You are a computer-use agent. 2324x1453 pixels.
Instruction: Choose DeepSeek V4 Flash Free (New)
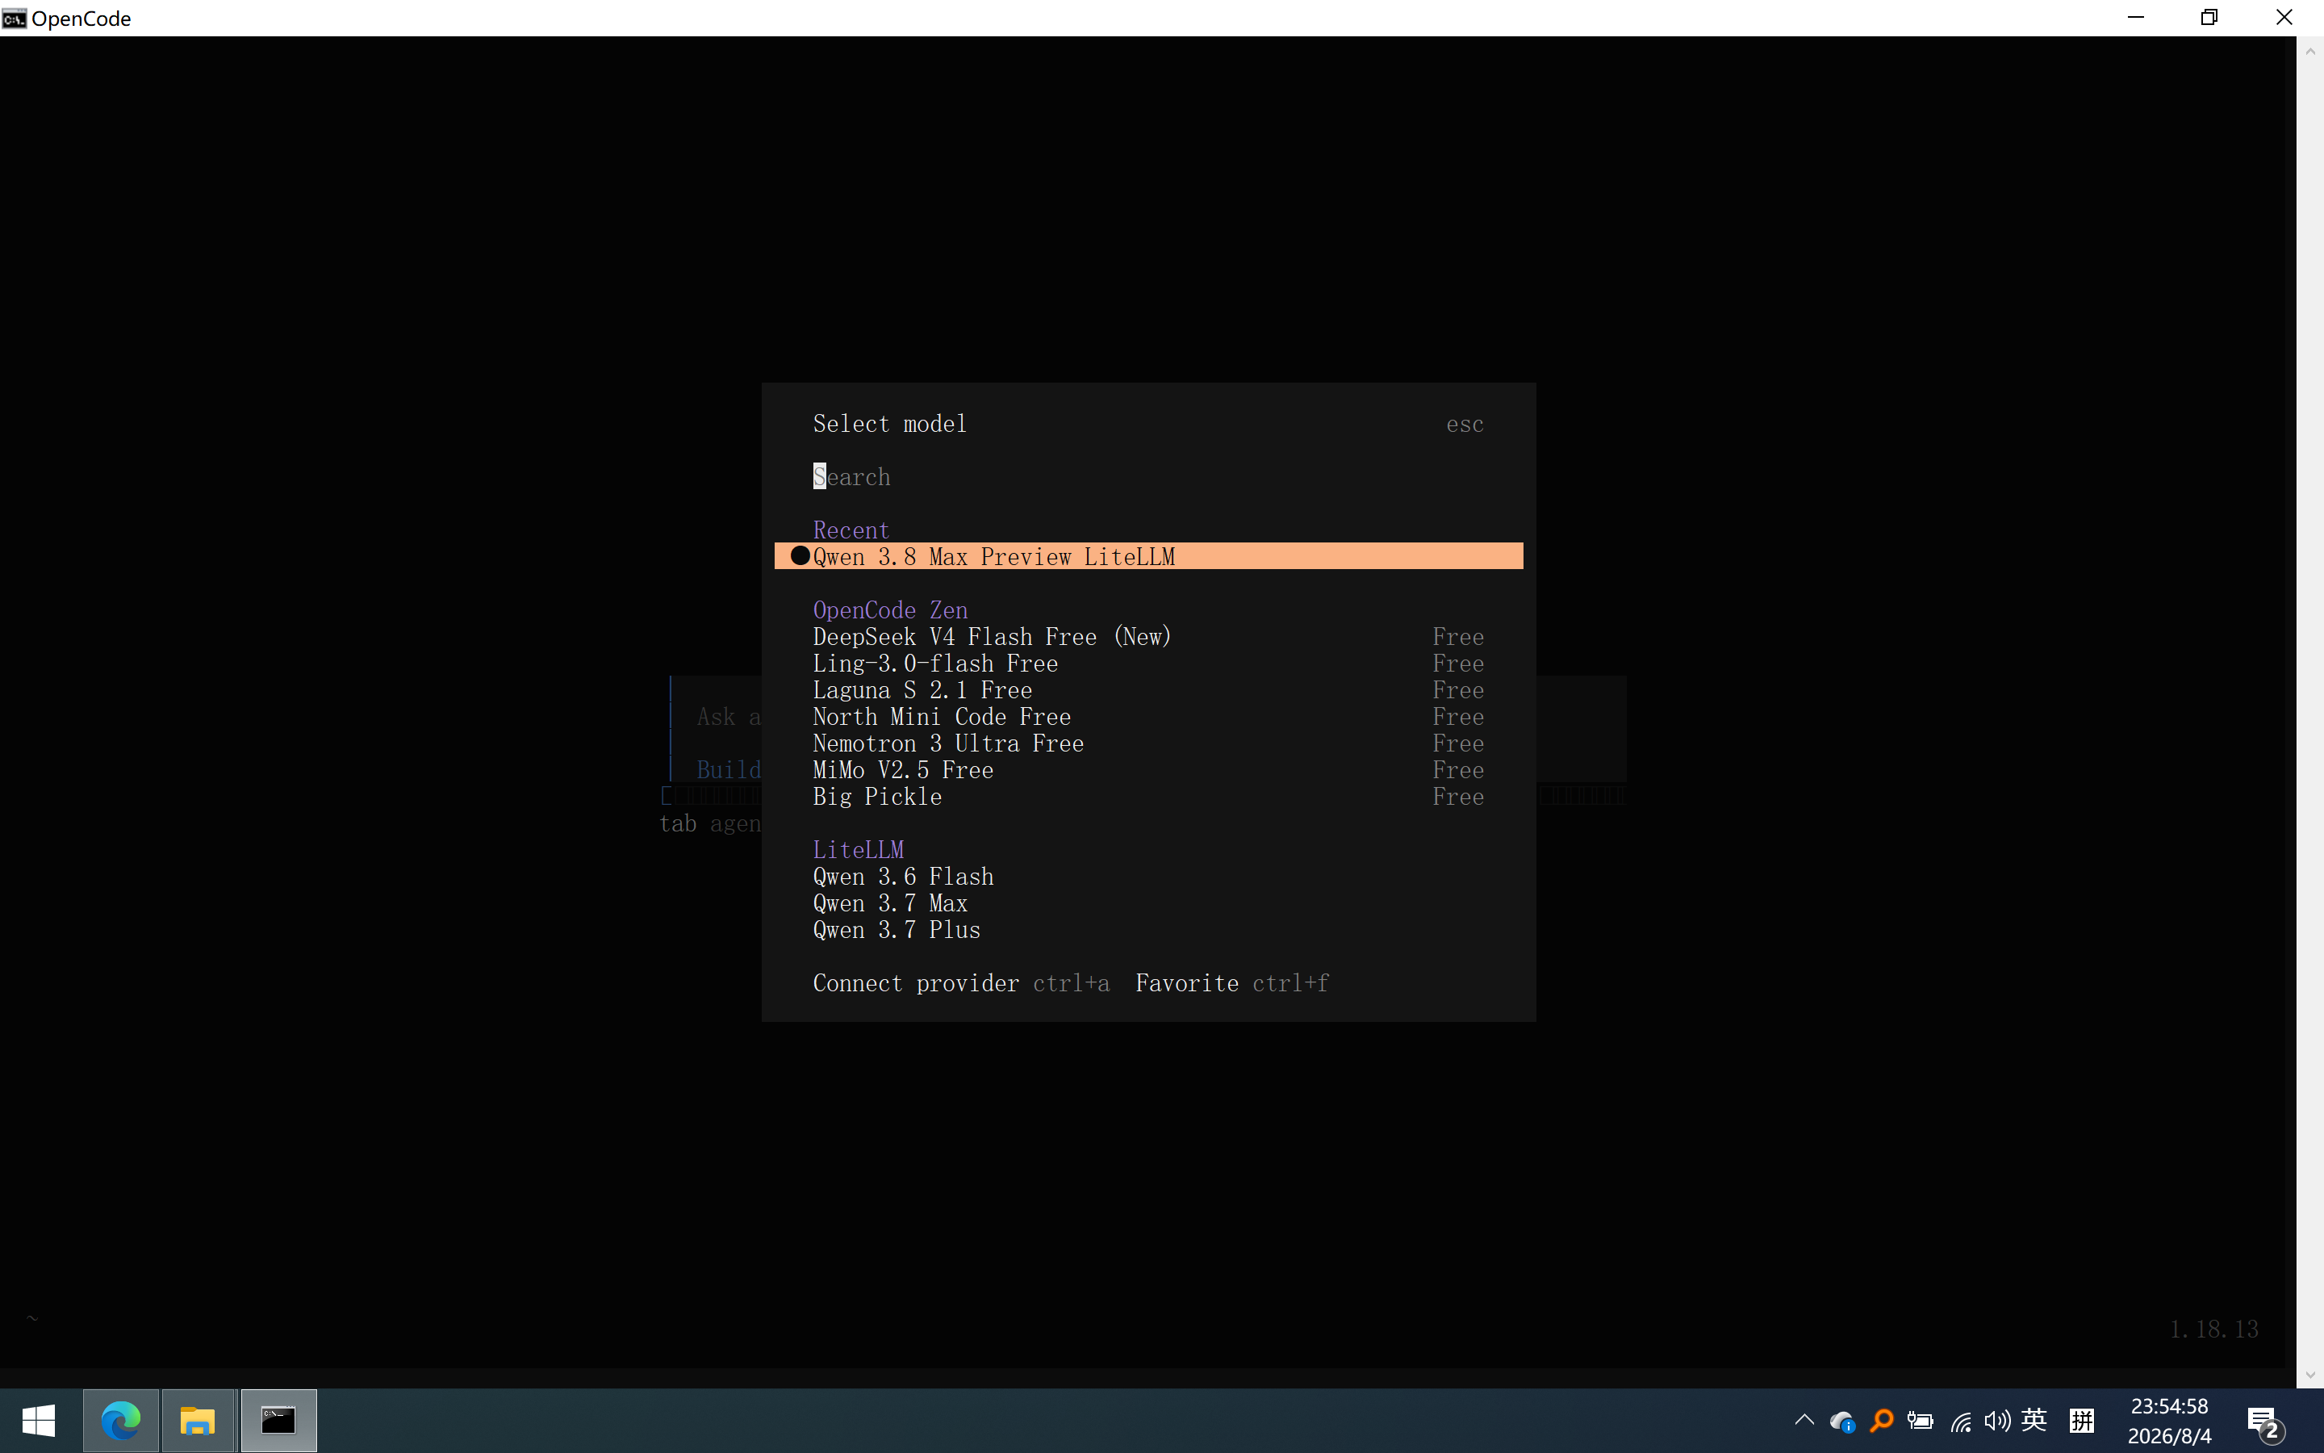coord(1148,636)
